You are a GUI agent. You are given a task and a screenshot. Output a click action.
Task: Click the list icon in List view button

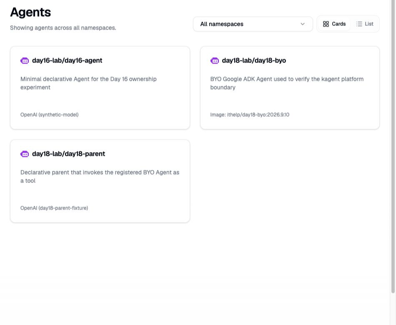coord(359,24)
